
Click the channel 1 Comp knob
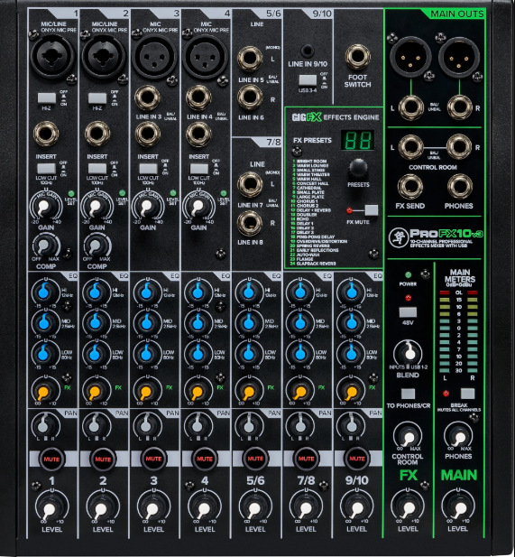(45, 246)
